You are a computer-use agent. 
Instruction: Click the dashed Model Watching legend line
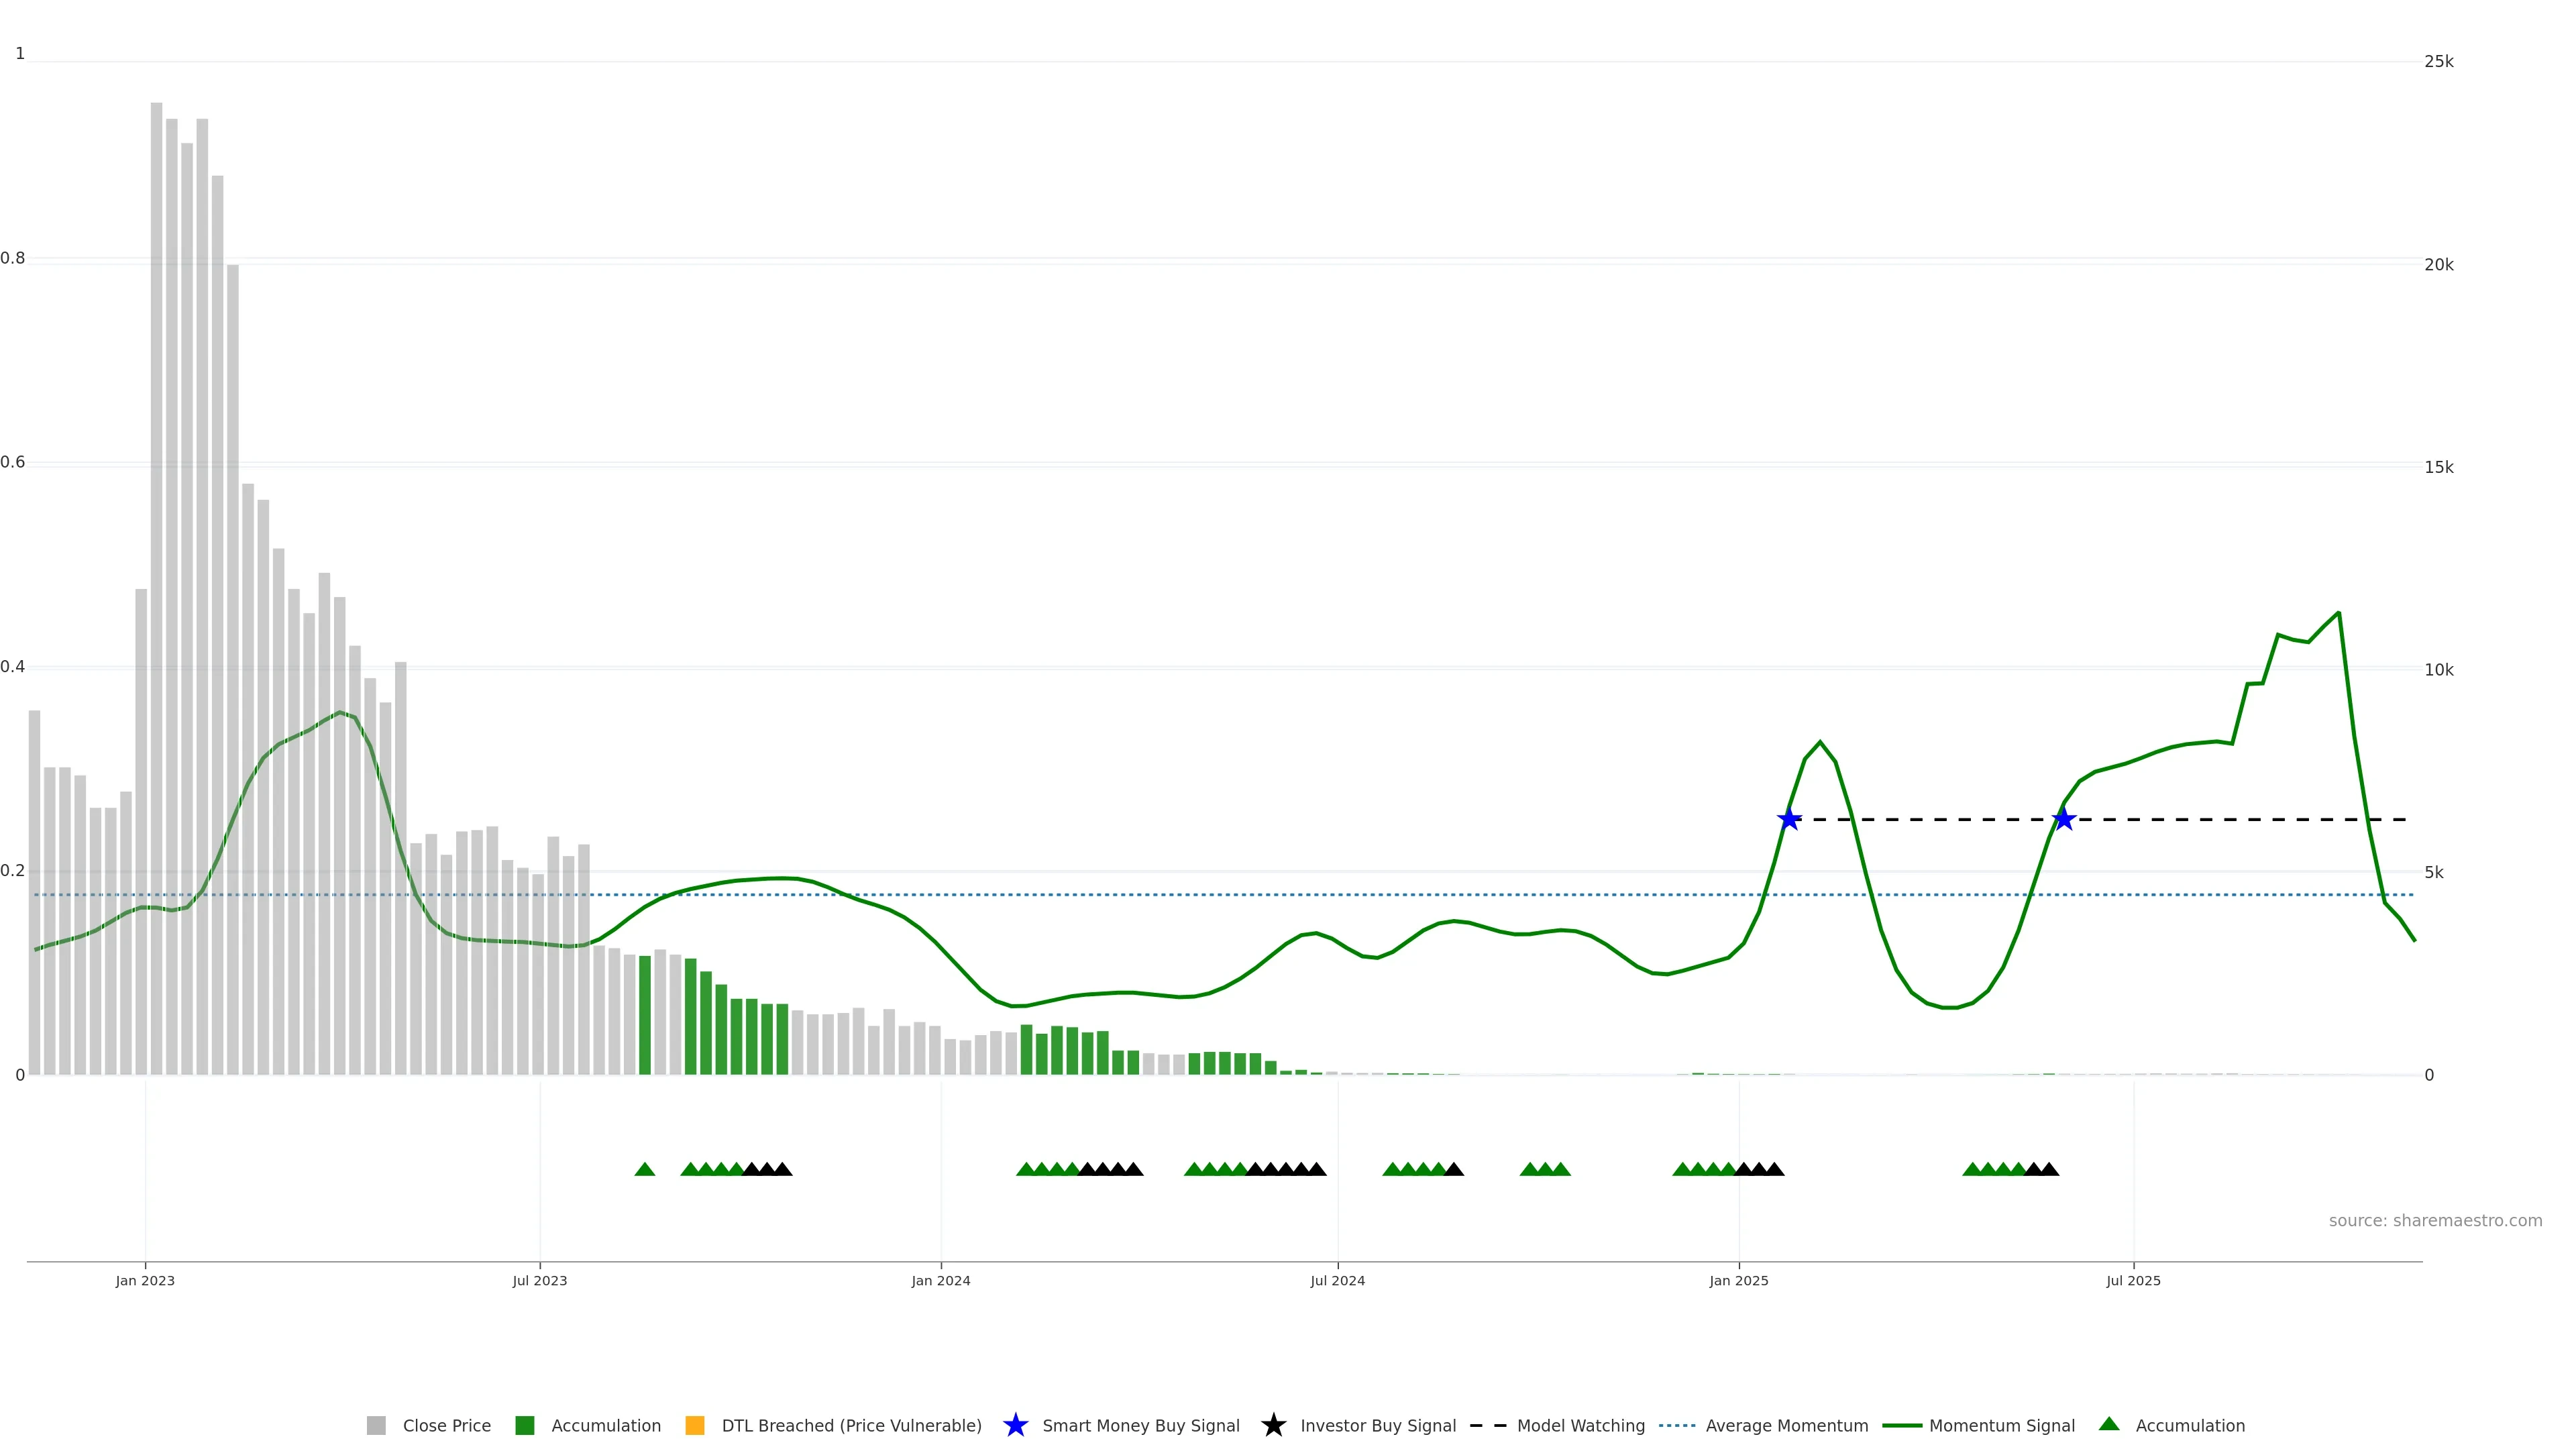pos(1487,1426)
